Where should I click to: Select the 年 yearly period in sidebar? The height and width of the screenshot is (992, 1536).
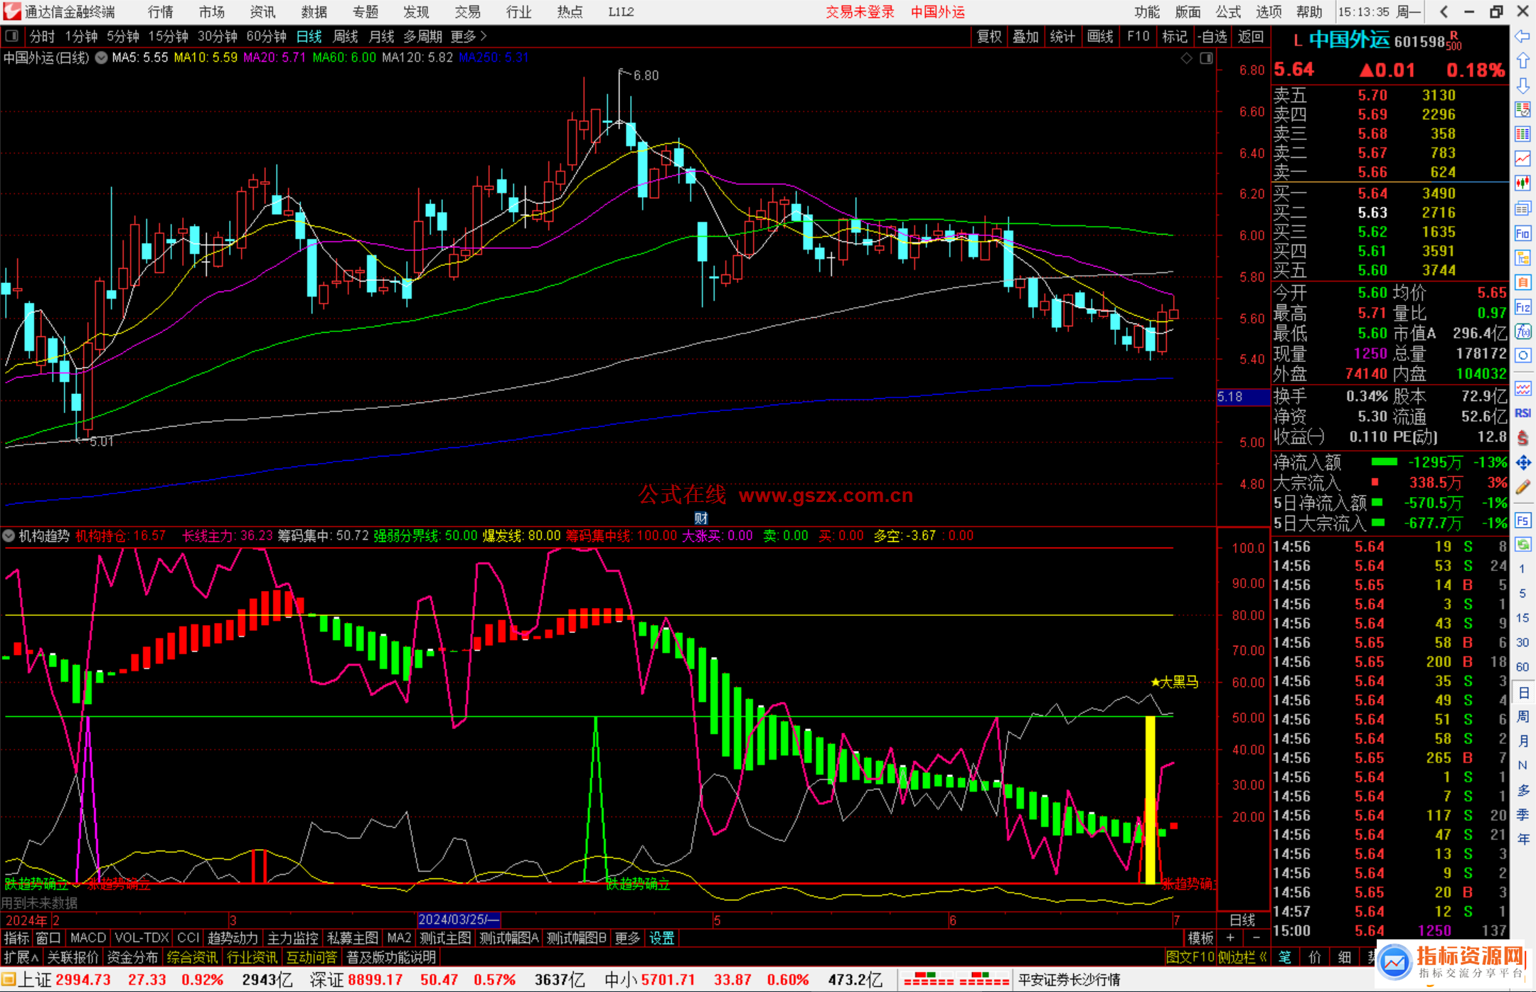[x=1522, y=839]
